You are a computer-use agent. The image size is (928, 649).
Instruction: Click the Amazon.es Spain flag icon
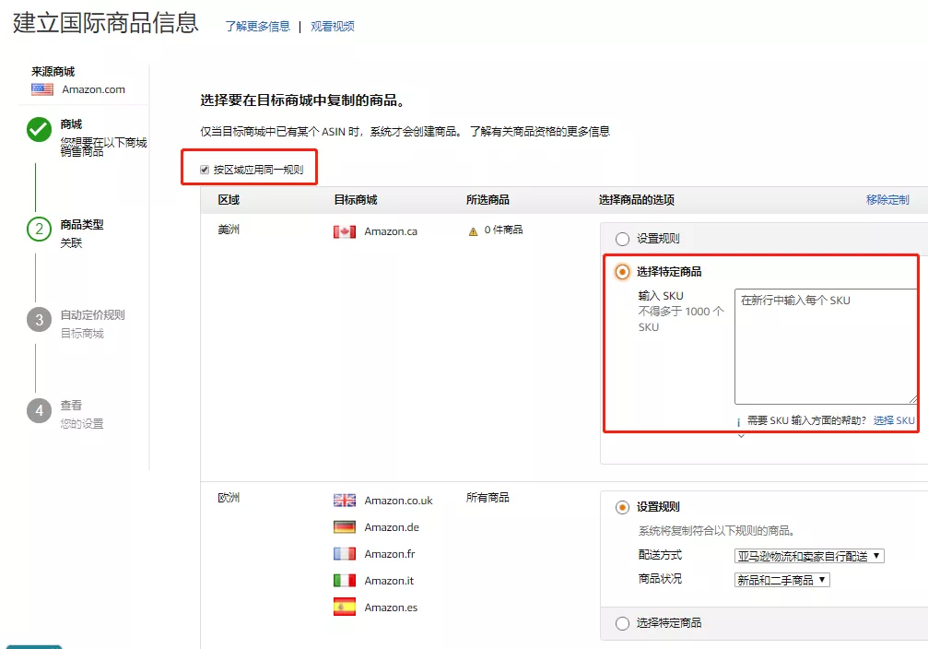(x=344, y=608)
